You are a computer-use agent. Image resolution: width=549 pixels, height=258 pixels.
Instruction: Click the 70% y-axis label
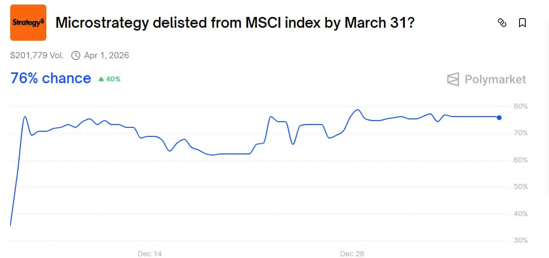tap(521, 133)
